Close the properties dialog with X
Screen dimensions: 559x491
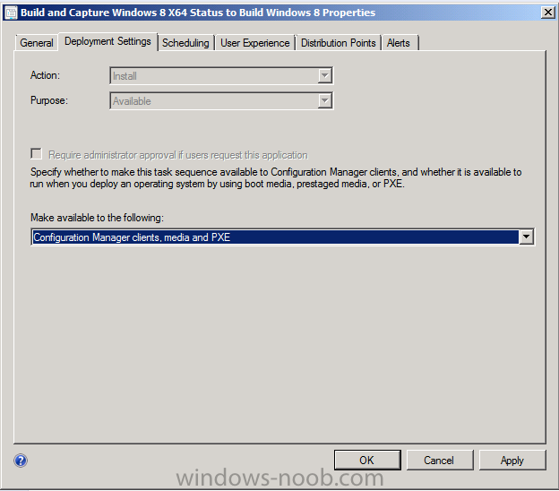pyautogui.click(x=548, y=13)
